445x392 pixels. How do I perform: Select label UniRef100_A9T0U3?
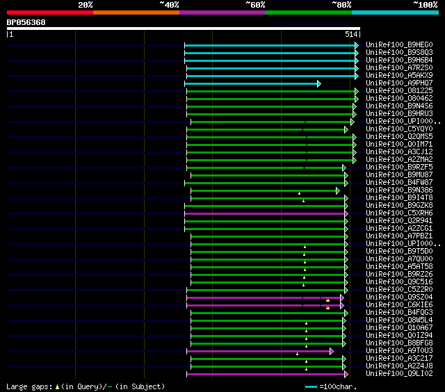pyautogui.click(x=399, y=351)
